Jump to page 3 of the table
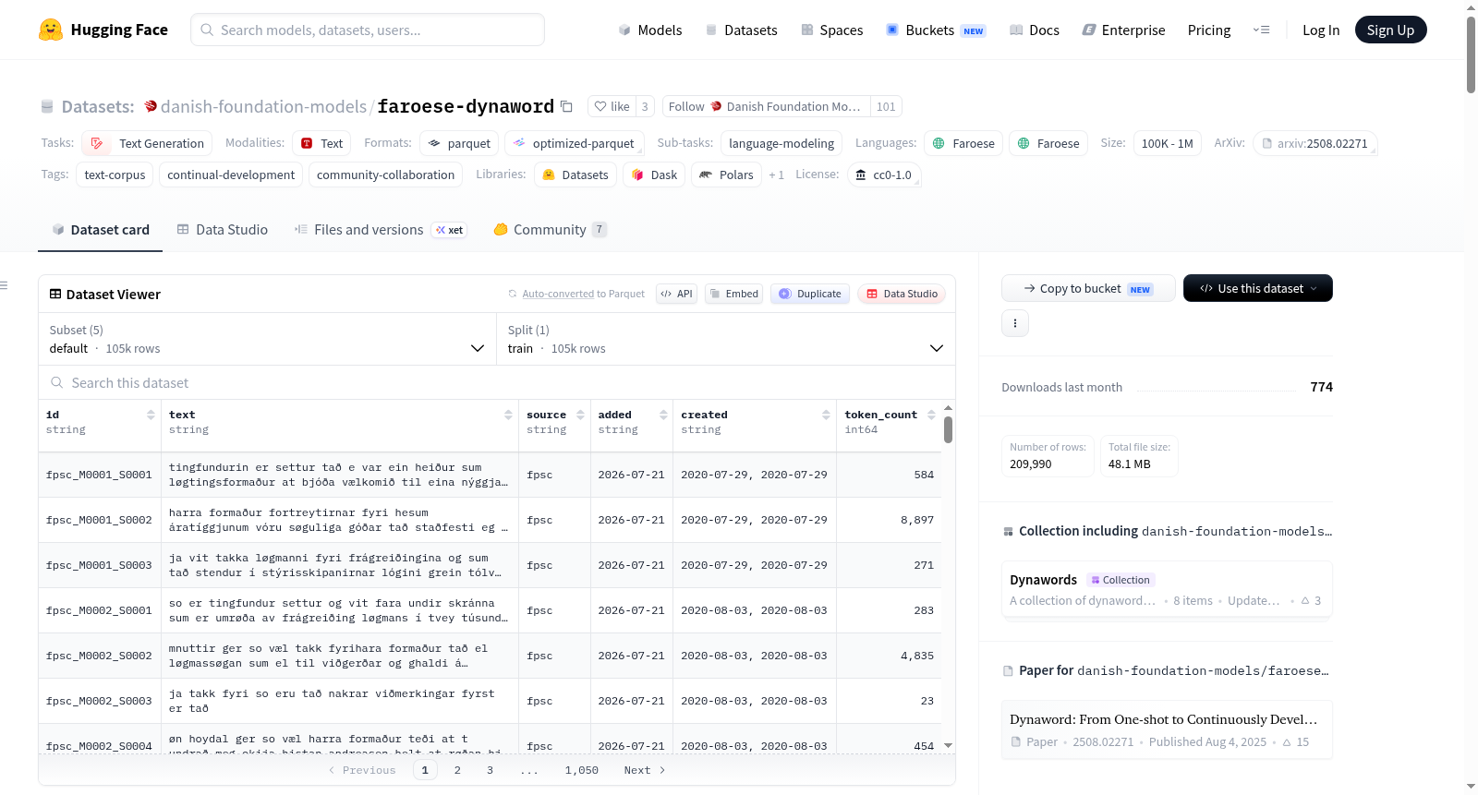 [490, 770]
